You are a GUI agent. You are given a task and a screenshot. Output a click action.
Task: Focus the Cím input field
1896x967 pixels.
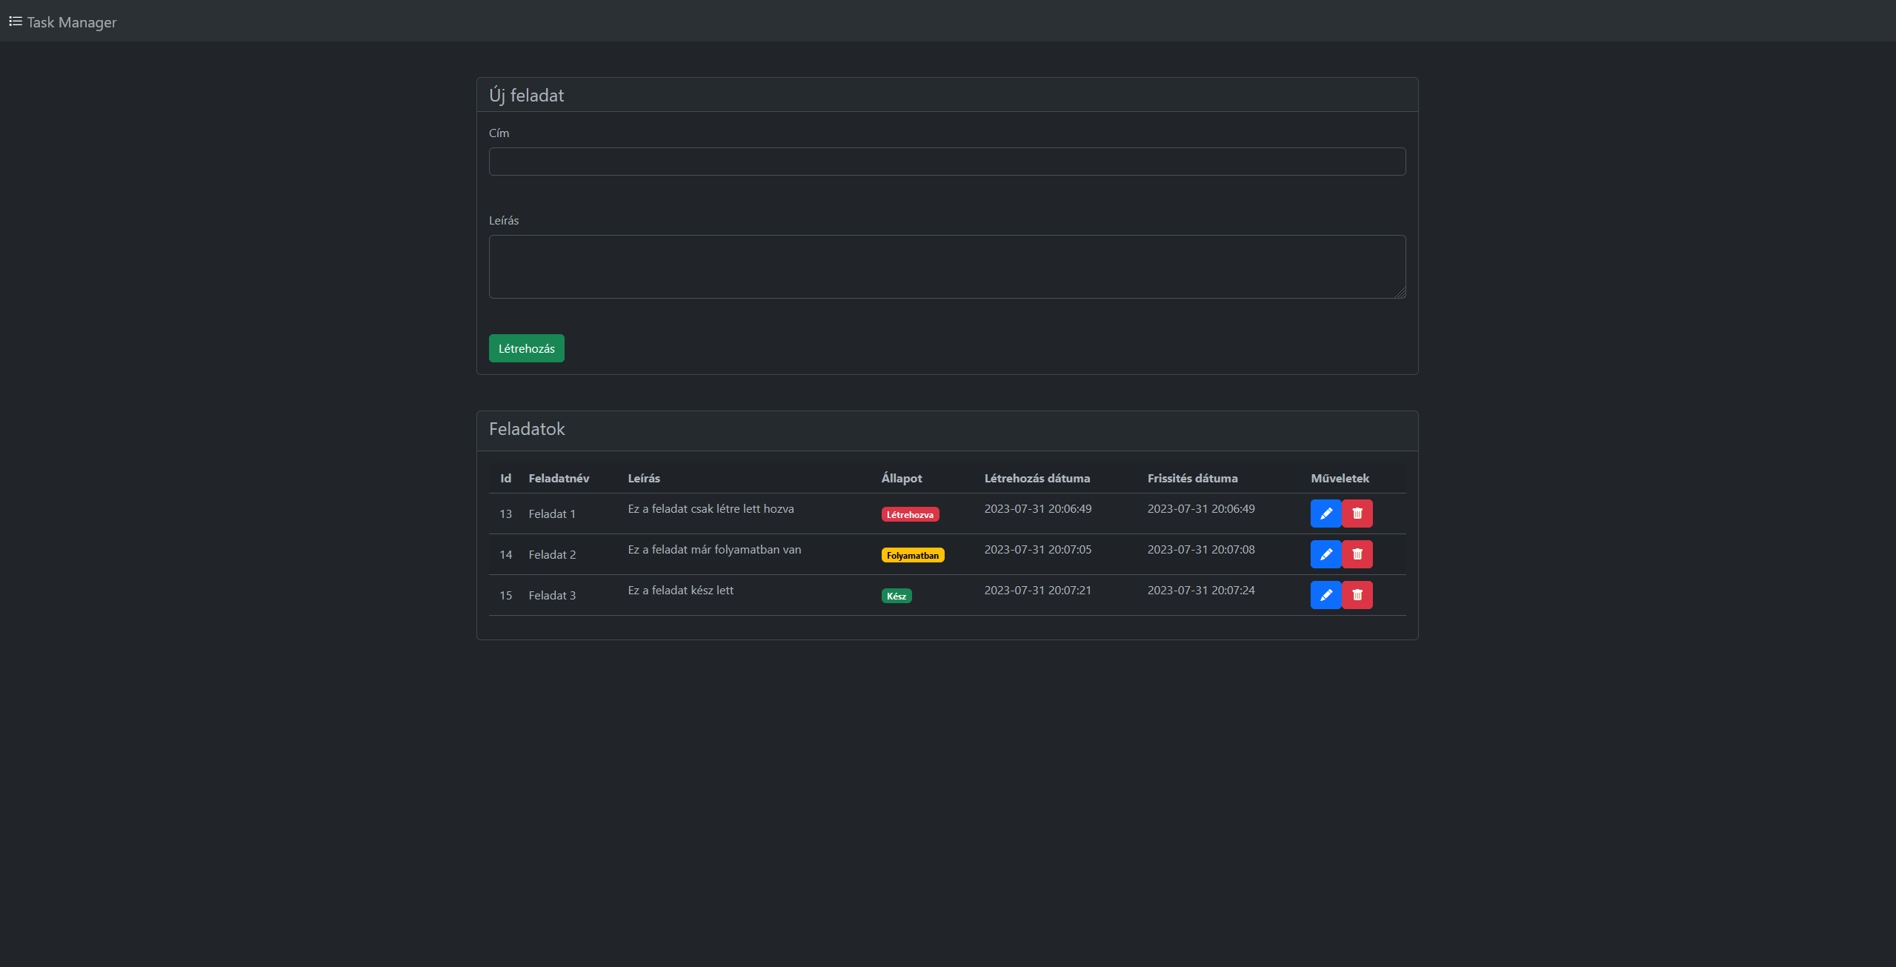tap(947, 162)
